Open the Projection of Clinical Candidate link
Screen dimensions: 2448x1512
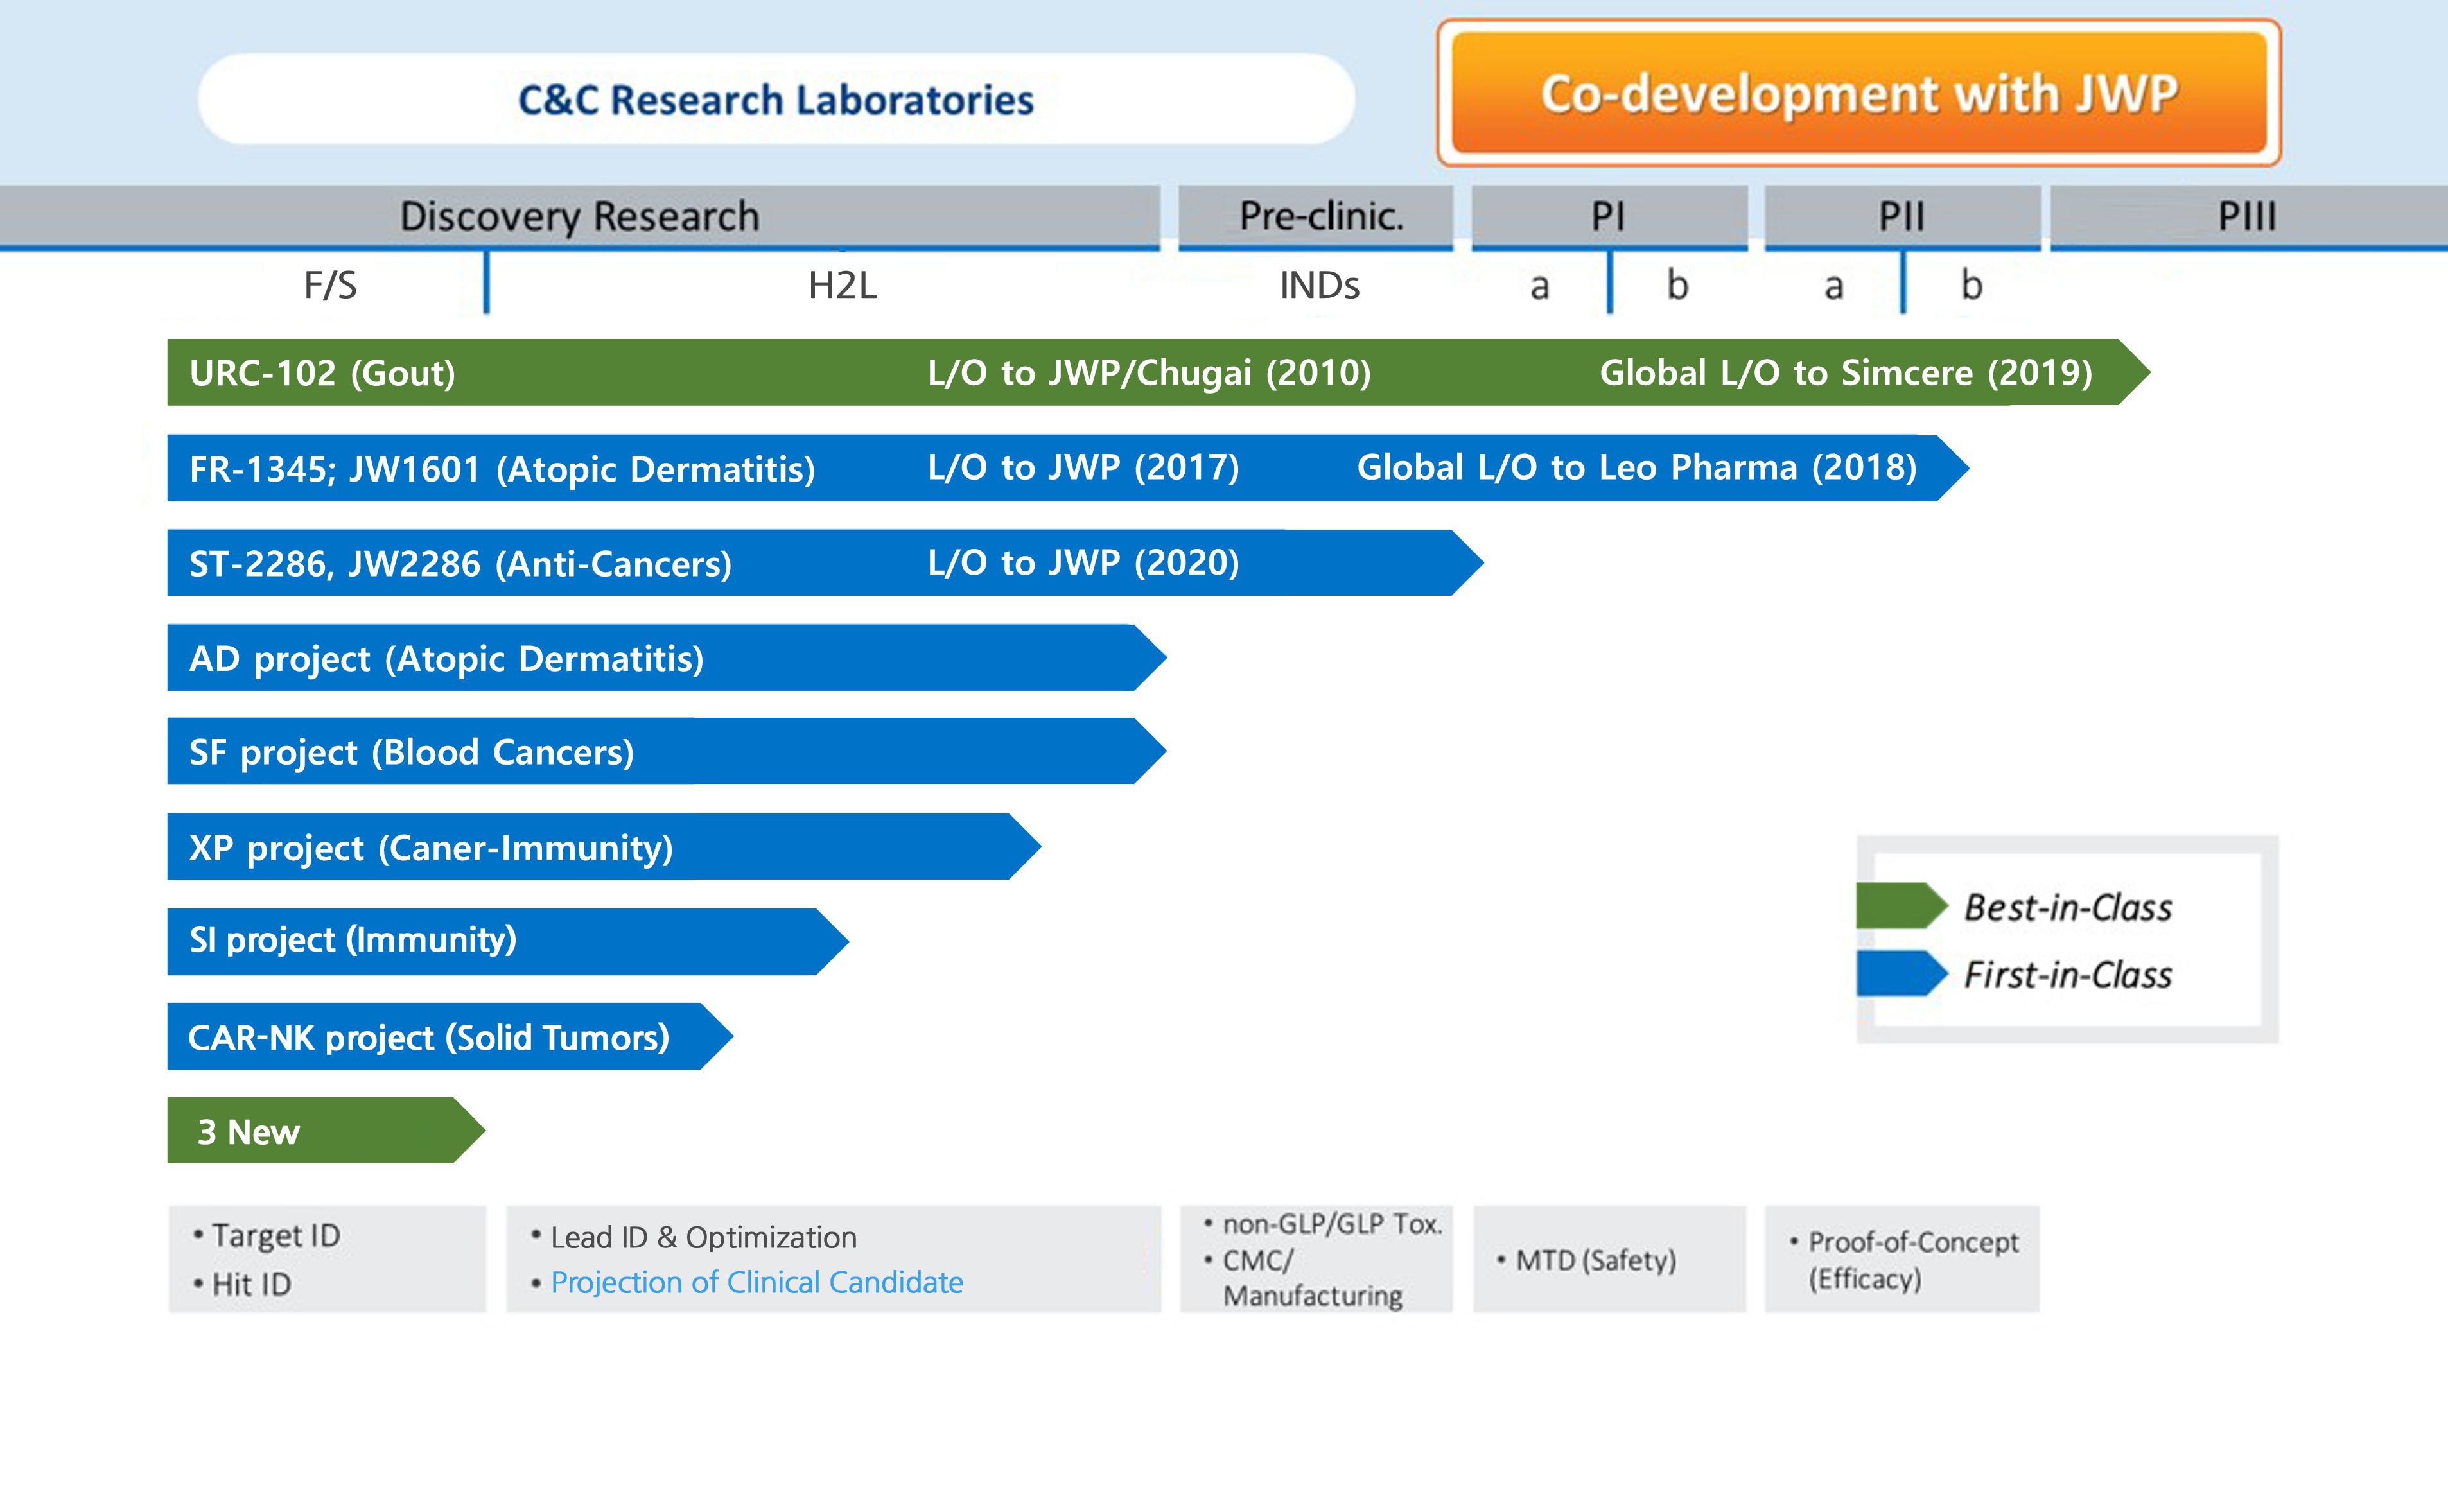757,1282
